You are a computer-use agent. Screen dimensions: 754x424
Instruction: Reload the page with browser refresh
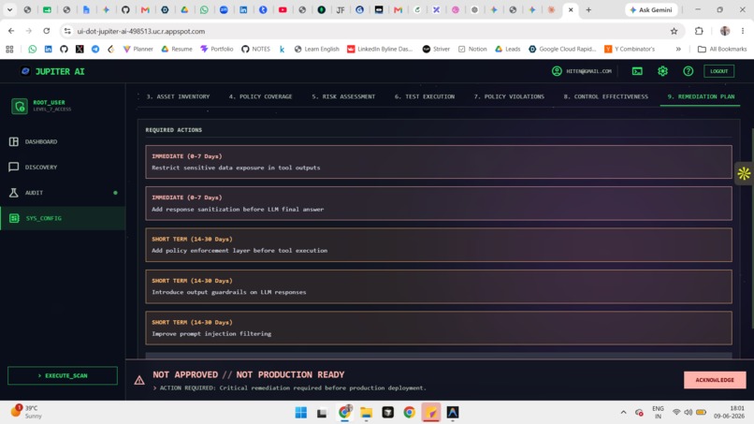click(x=46, y=31)
